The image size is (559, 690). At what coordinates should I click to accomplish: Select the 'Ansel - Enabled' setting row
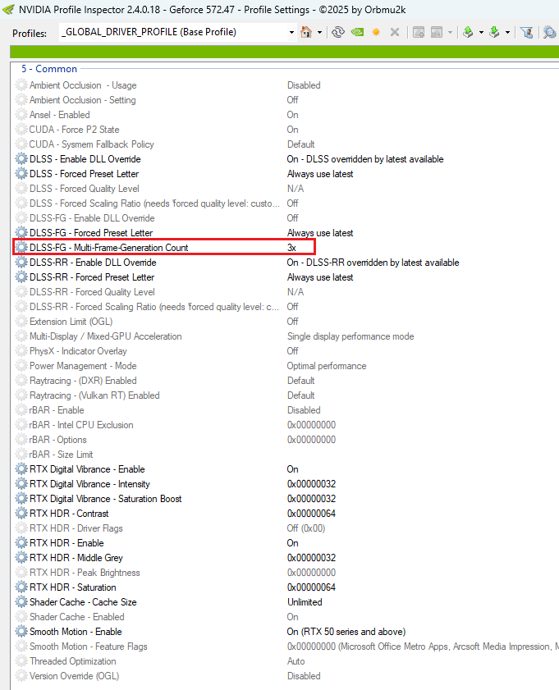coord(59,115)
